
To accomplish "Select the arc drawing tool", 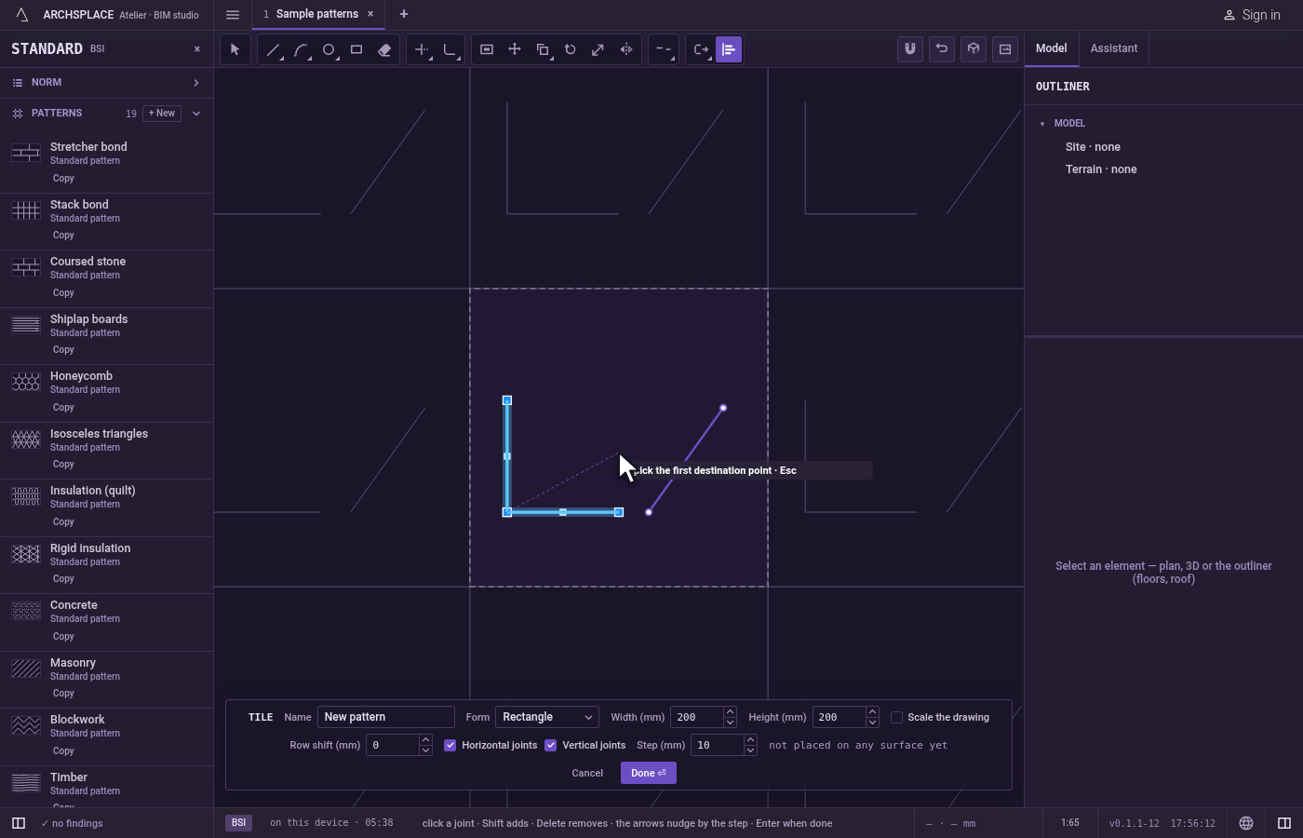I will pyautogui.click(x=301, y=49).
